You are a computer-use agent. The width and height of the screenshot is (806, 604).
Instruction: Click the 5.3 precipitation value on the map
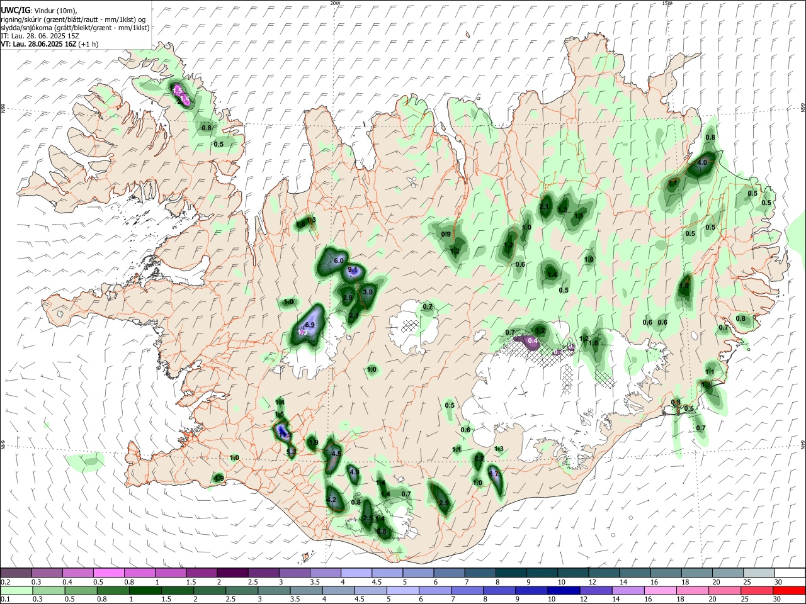click(291, 452)
